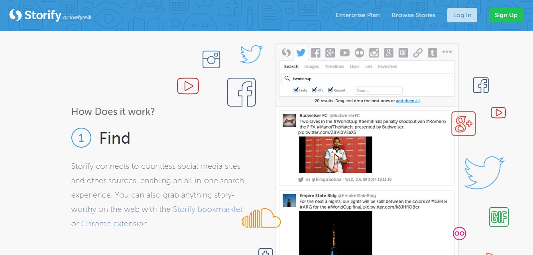Select the Facebook source icon in the editor toolbar
This screenshot has width=533, height=255.
click(x=316, y=53)
